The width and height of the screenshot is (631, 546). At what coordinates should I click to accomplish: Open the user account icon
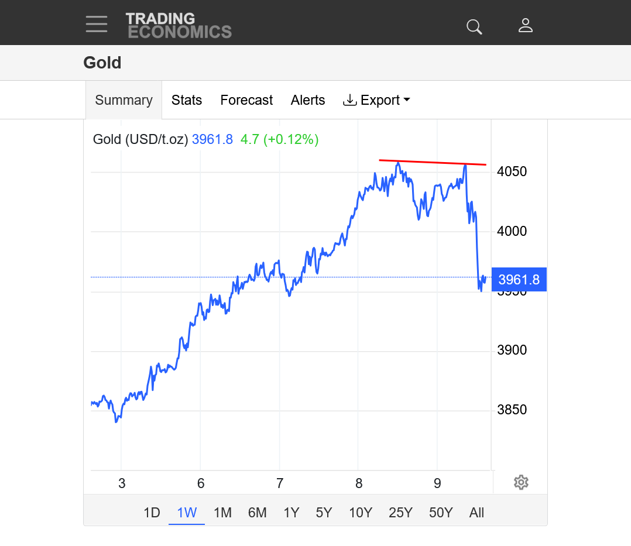click(x=525, y=25)
